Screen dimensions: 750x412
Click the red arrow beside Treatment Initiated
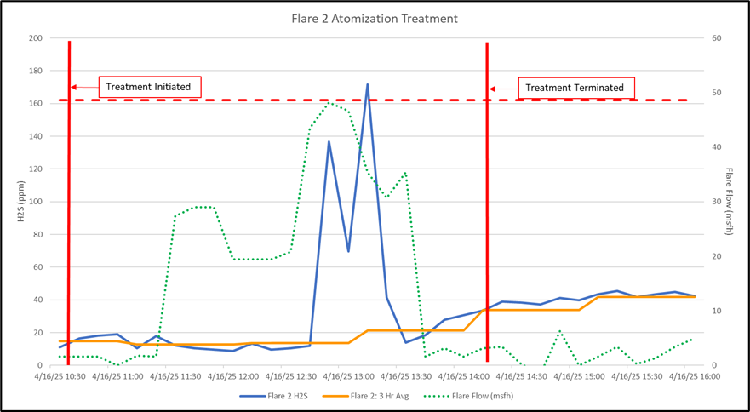[84, 87]
